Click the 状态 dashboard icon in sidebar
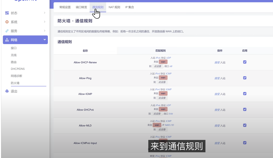The height and width of the screenshot is (158, 273). [x=7, y=13]
